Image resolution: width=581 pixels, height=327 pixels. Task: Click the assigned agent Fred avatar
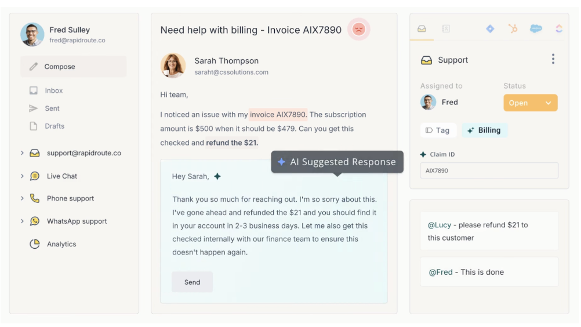coord(428,102)
